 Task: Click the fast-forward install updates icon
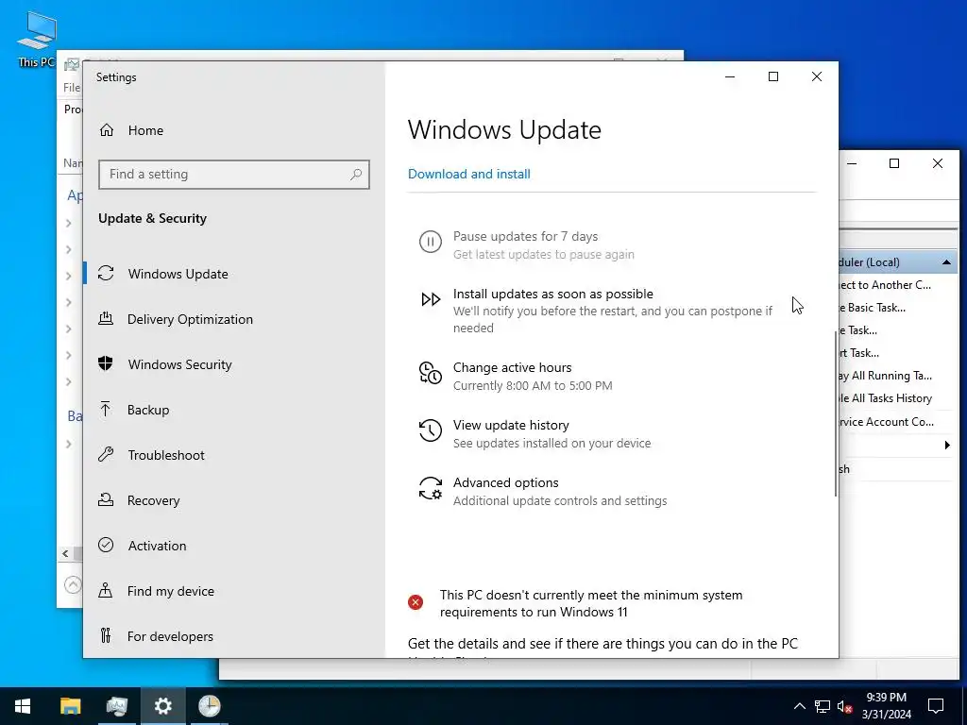[431, 299]
